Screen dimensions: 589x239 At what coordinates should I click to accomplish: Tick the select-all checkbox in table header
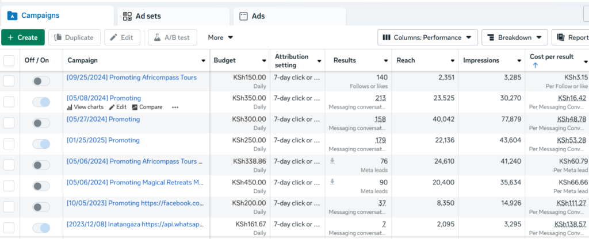(x=9, y=60)
